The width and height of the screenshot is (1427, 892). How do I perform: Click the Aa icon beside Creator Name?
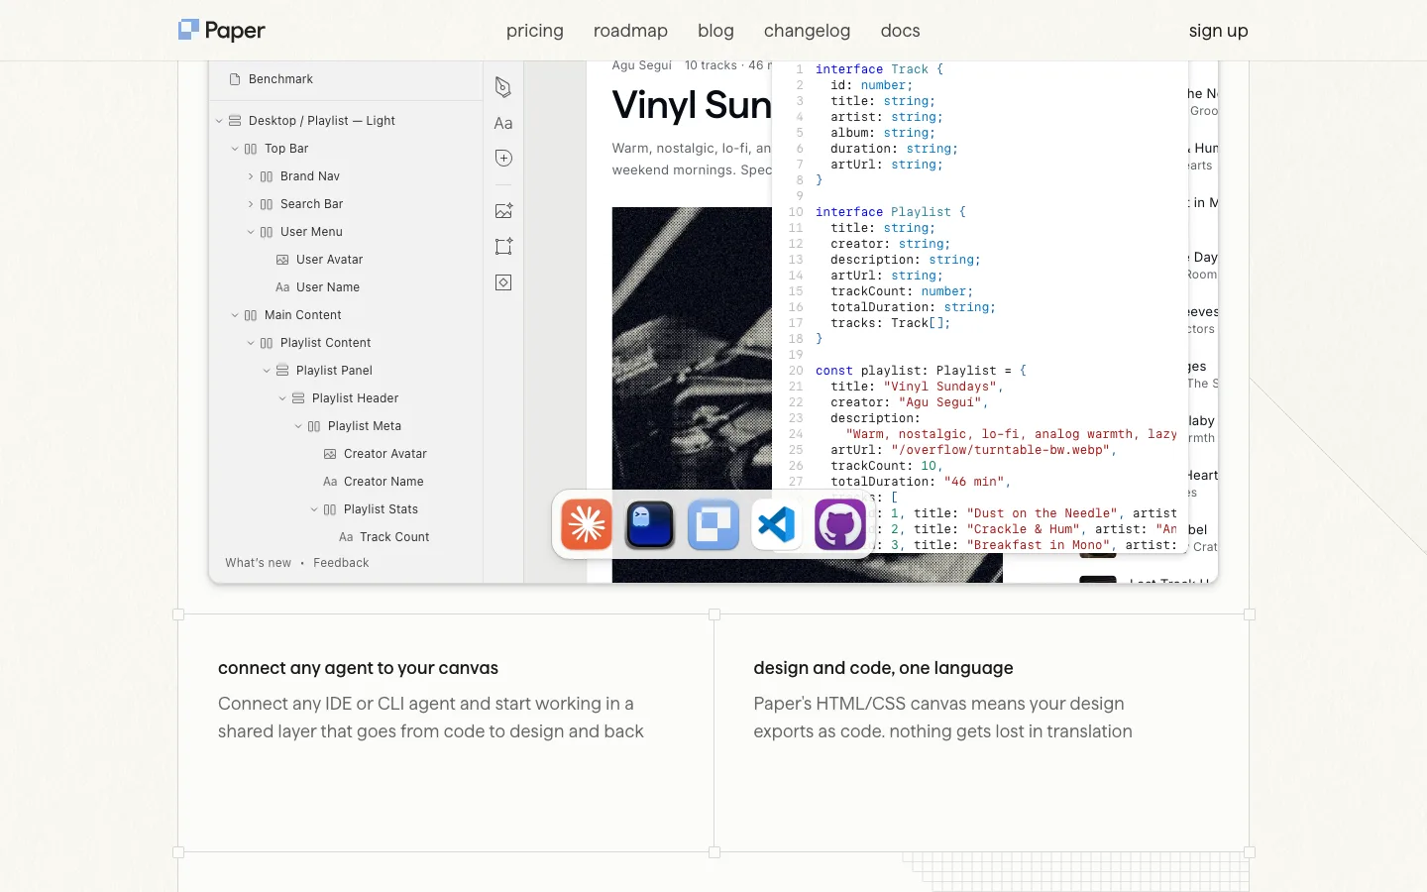(x=330, y=482)
